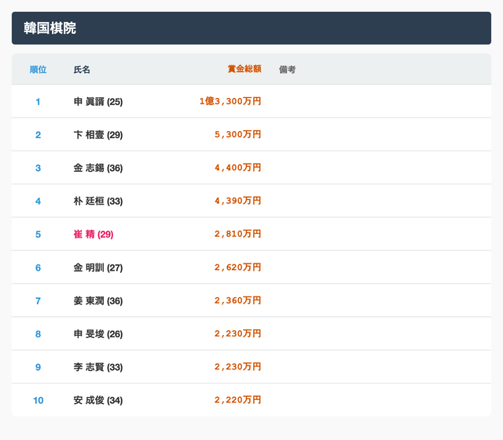
Task: Click the name 金 志錫 (36)
Action: click(x=98, y=168)
